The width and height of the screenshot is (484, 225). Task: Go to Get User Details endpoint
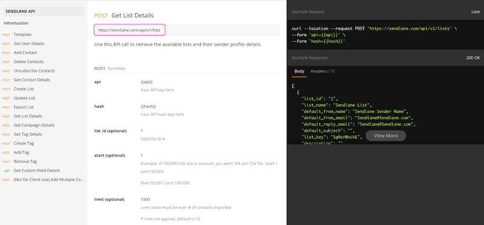point(29,43)
